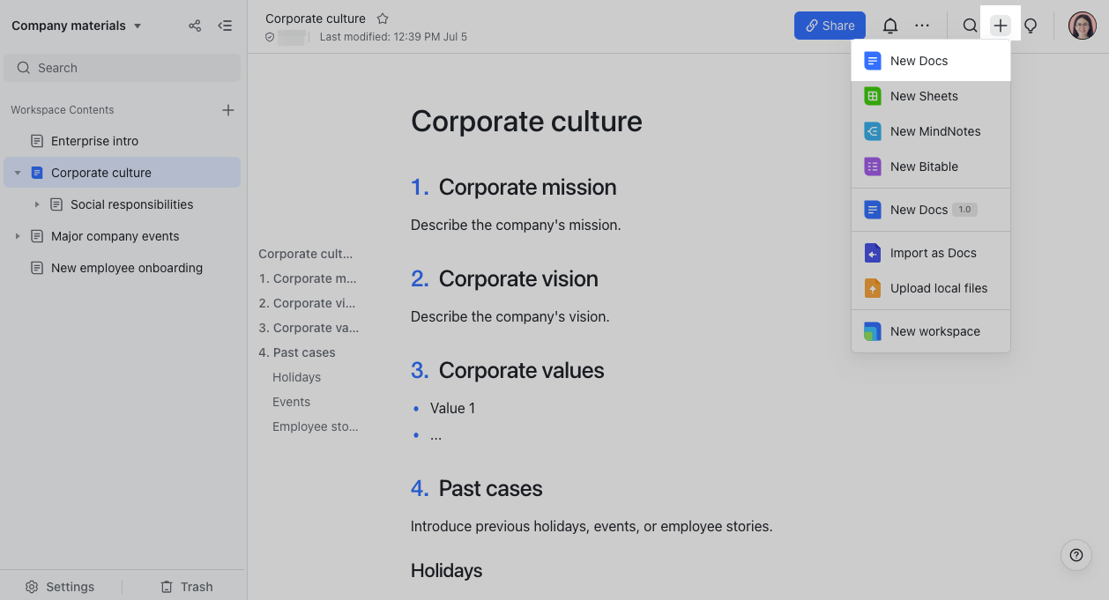Collapse the Corporate culture tree item
Screen dimensions: 1109x600
[18, 173]
